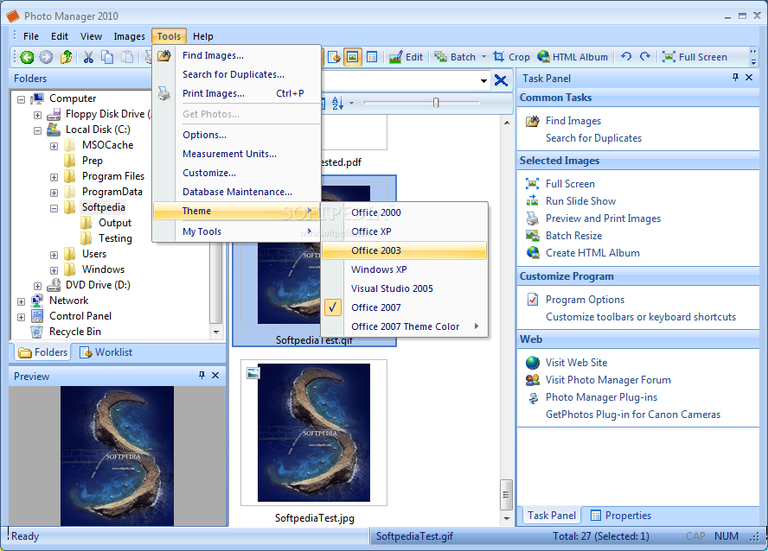The image size is (768, 551).
Task: Open the Batch button dropdown arrow
Action: tap(484, 57)
